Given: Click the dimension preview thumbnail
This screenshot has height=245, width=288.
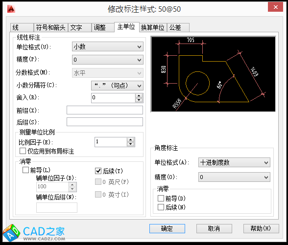Looking at the screenshot, I should click(213, 74).
